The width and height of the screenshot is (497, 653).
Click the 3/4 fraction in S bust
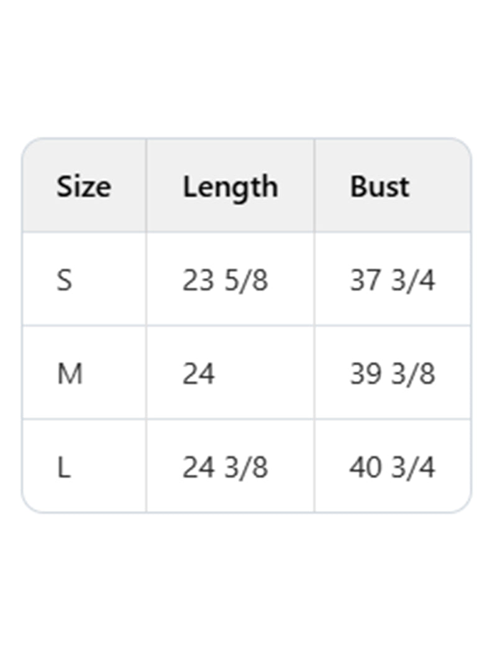click(413, 280)
